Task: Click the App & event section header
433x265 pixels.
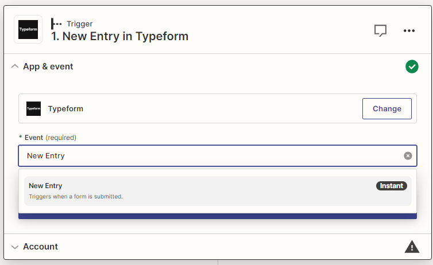Action: (x=48, y=67)
